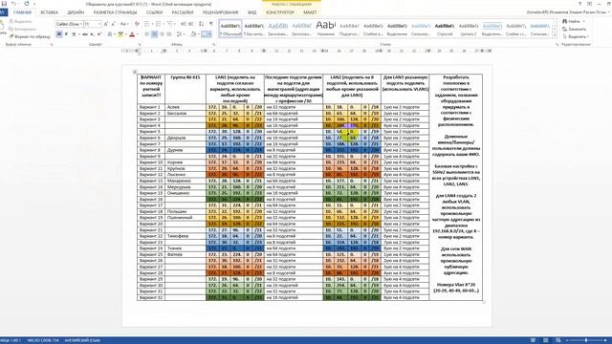Clear all formatting
Image resolution: width=612 pixels, height=344 pixels.
click(x=137, y=24)
